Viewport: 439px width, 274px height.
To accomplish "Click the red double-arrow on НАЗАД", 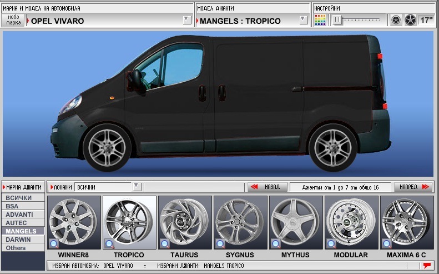I will pos(254,187).
